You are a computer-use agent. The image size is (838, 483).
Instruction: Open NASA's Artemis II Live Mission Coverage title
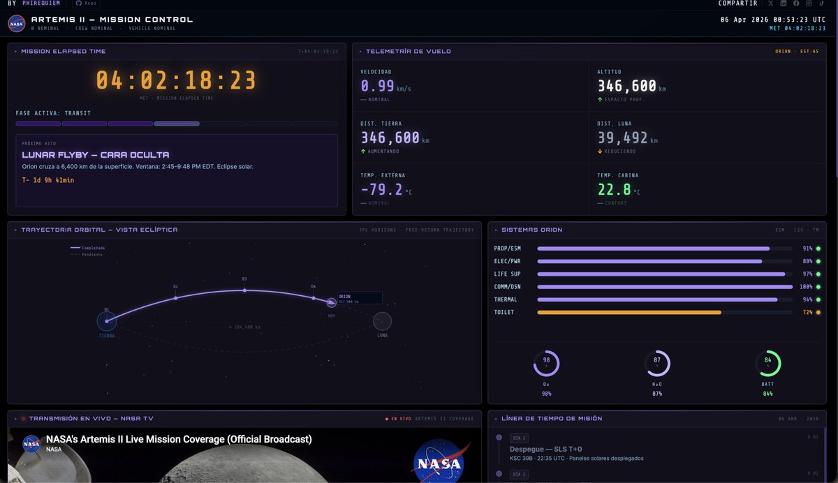click(179, 439)
